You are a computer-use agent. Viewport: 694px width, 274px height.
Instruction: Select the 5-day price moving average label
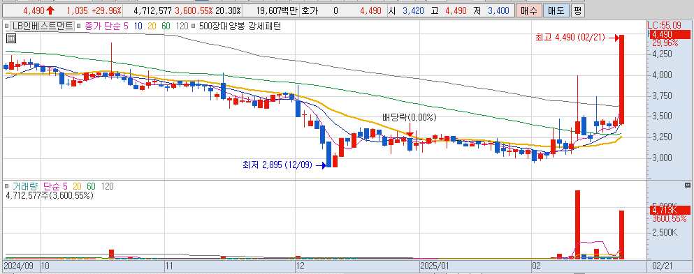pos(126,26)
